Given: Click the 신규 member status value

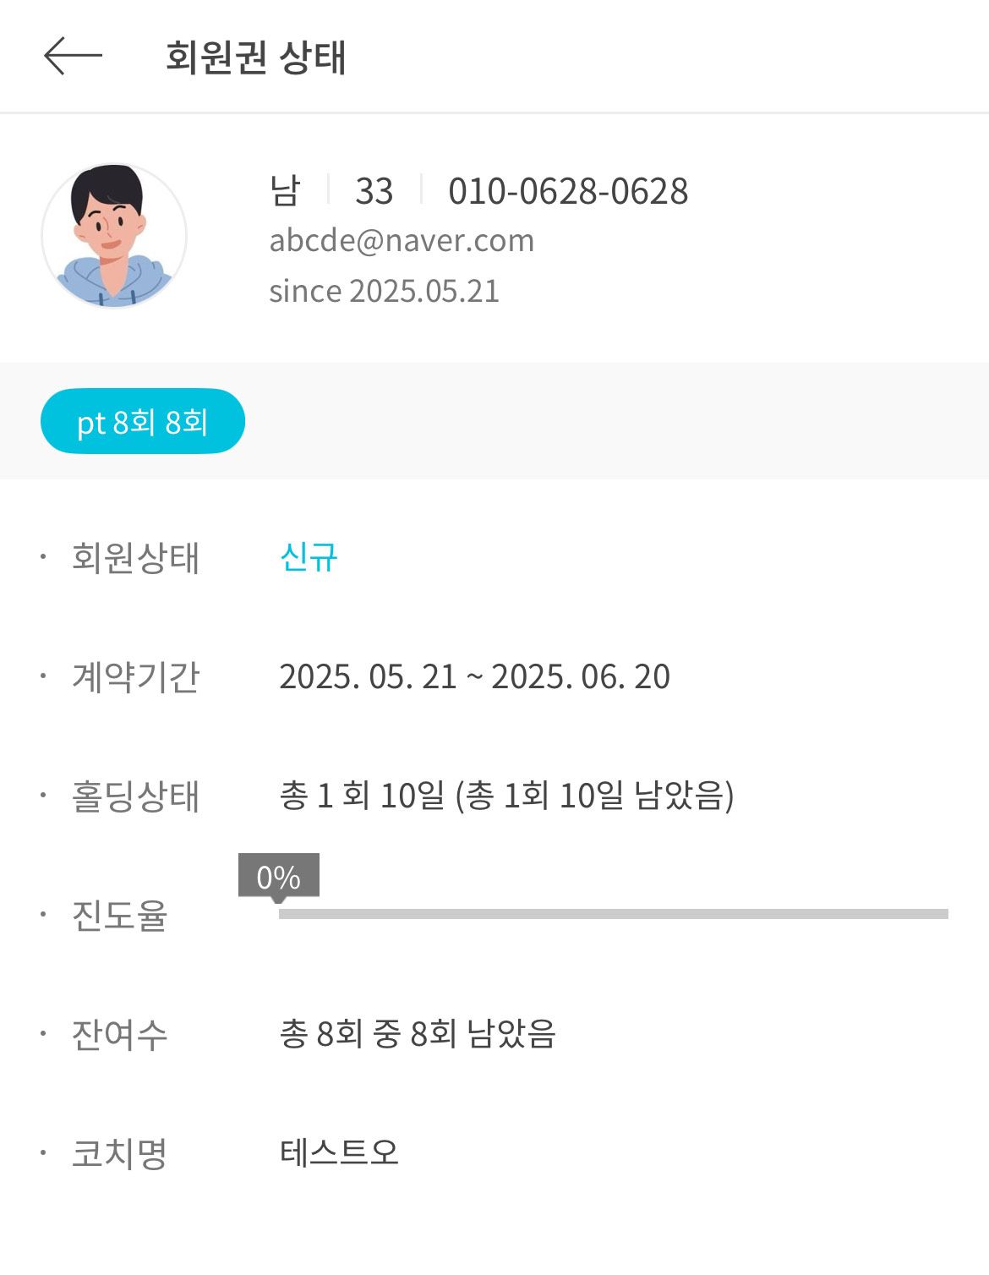Looking at the screenshot, I should [309, 557].
